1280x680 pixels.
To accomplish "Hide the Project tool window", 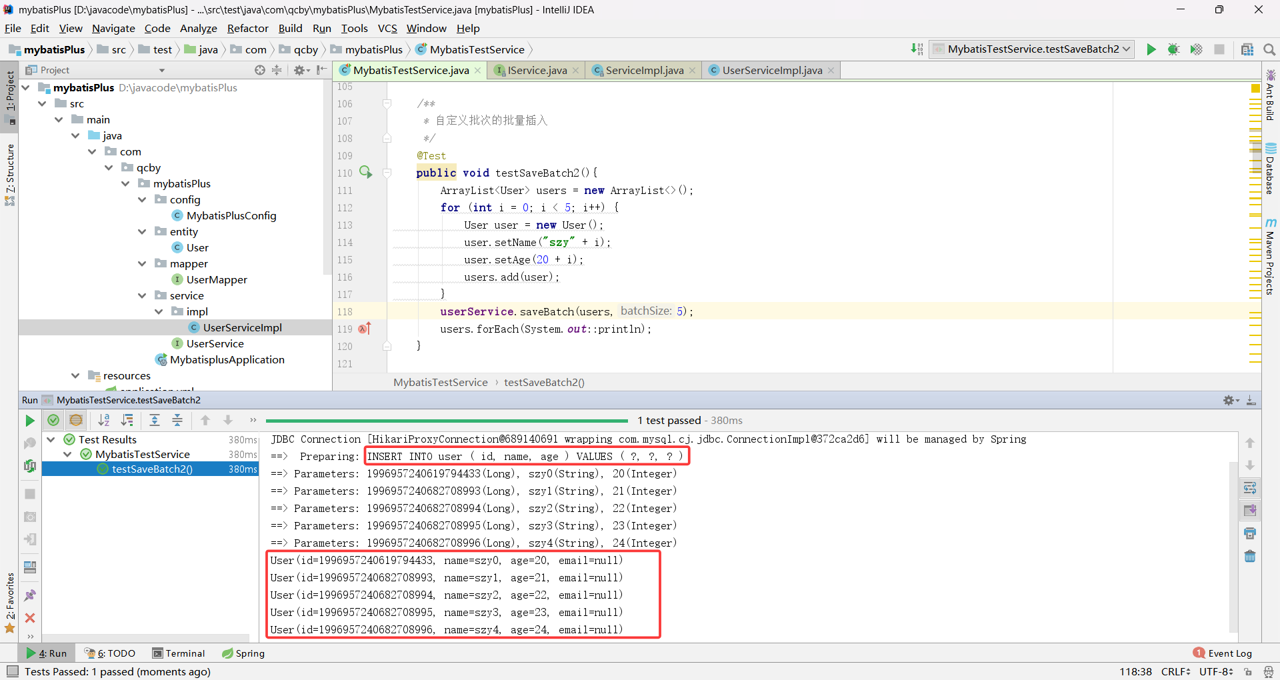I will pos(321,70).
